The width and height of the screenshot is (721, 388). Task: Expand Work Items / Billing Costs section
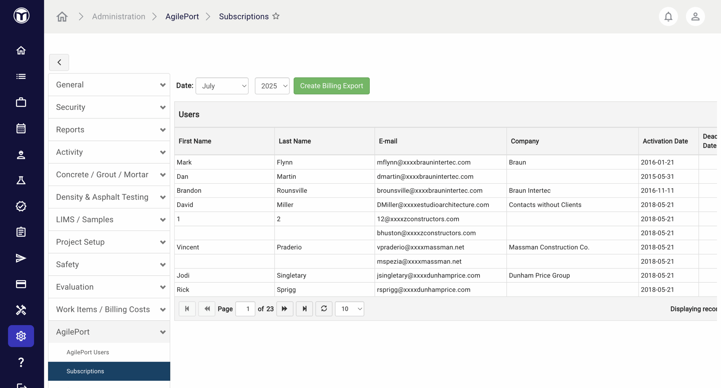coord(109,310)
